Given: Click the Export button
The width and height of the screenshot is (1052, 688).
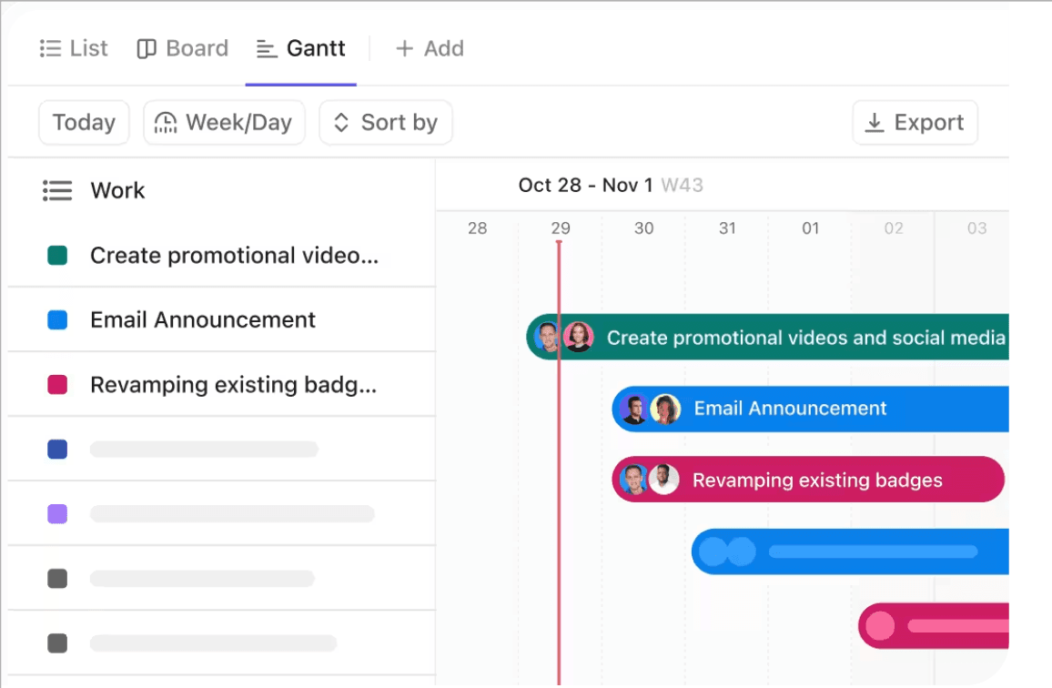Looking at the screenshot, I should coord(915,123).
